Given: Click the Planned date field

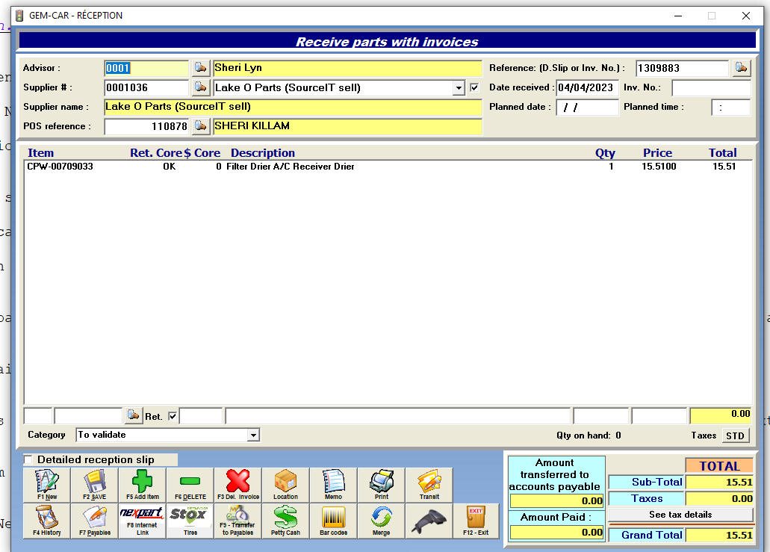Looking at the screenshot, I should pyautogui.click(x=587, y=107).
